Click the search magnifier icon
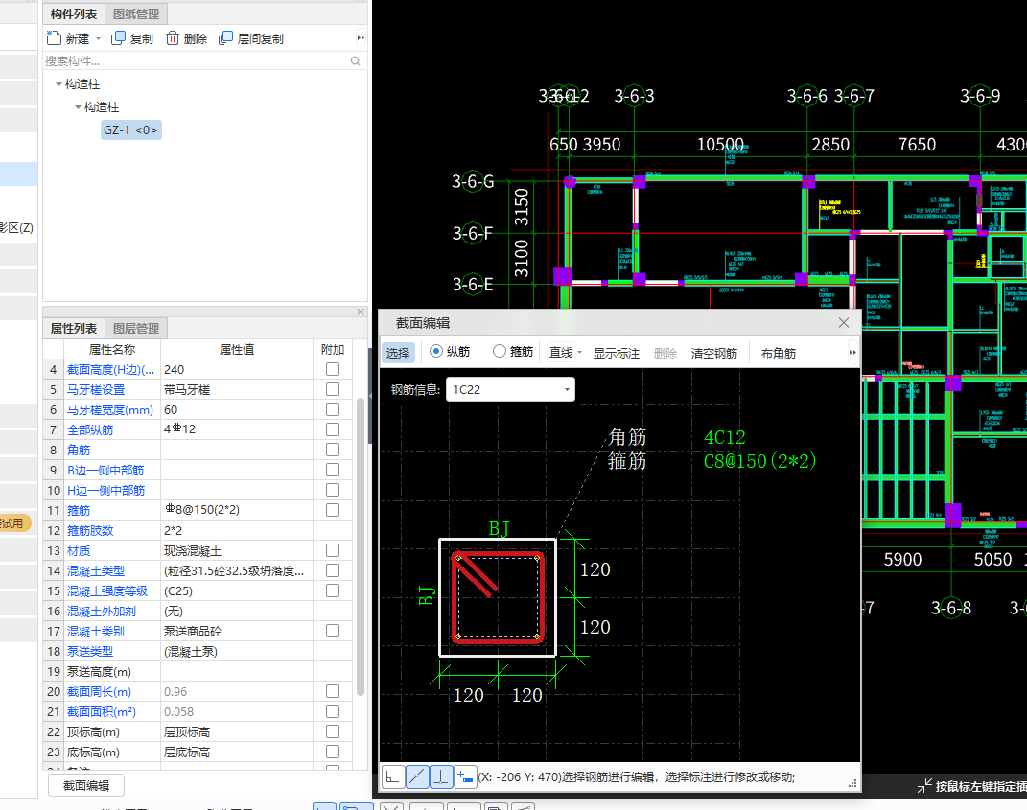 click(x=355, y=61)
